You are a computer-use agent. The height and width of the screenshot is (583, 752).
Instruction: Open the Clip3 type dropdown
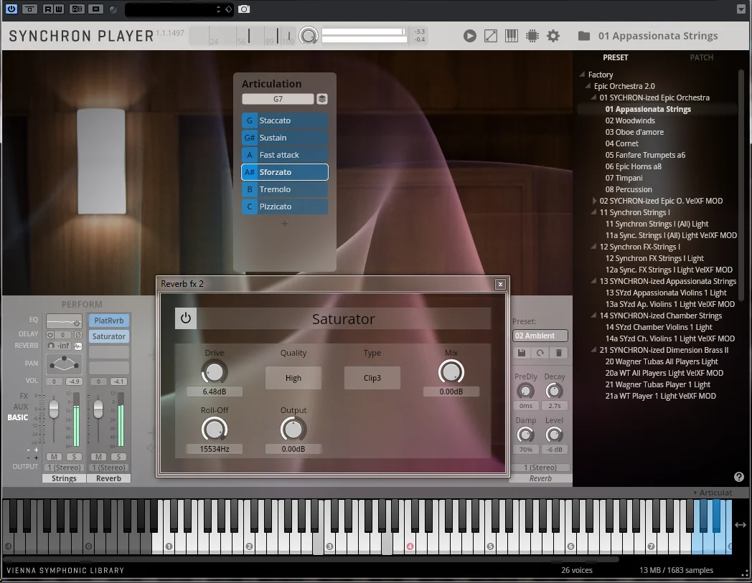click(372, 378)
